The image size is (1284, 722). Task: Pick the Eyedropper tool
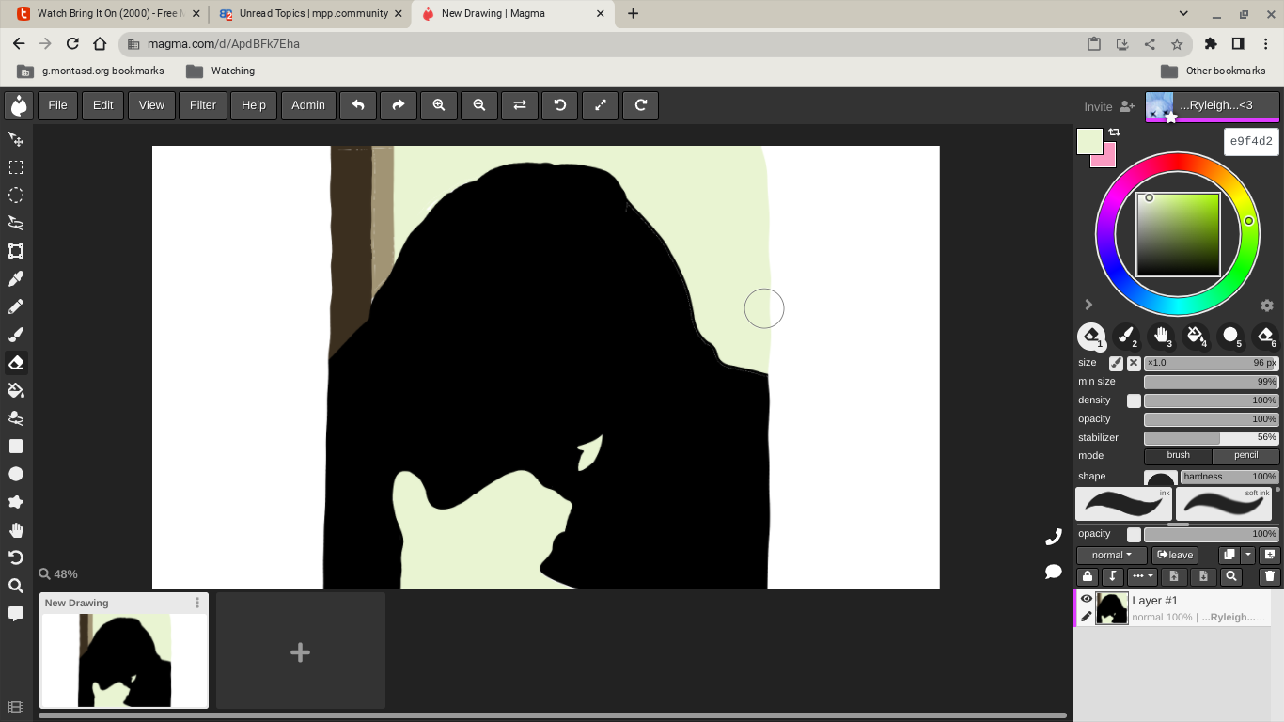point(16,279)
